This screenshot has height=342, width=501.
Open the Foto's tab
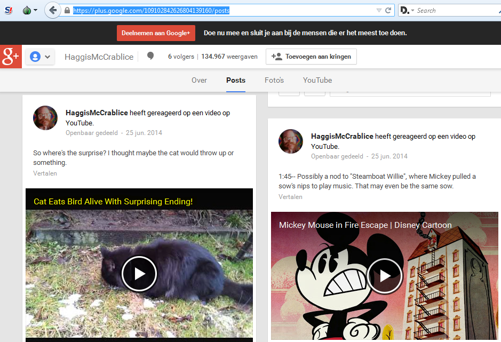274,80
